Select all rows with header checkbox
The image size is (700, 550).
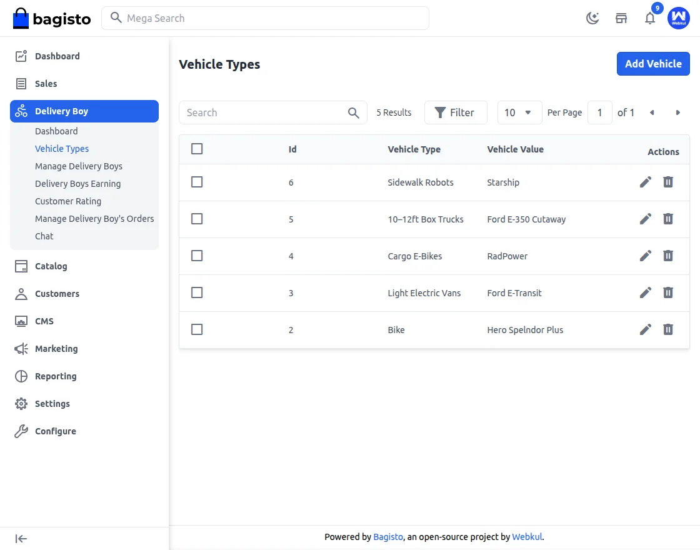tap(197, 149)
